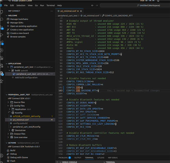The height and width of the screenshot is (163, 170).
Task: Open NRF Connect panel more actions menu
Action: click(x=52, y=11)
